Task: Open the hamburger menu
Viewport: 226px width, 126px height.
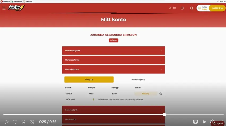Action: coord(4,8)
